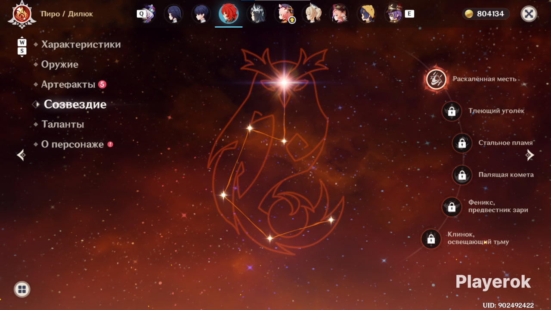Switch to next character with right arrow
The image size is (551, 310).
click(530, 155)
